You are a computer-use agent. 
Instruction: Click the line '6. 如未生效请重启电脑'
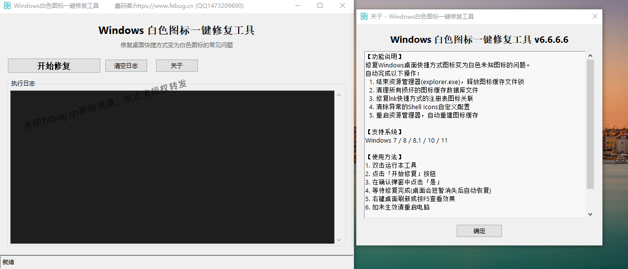pos(398,207)
